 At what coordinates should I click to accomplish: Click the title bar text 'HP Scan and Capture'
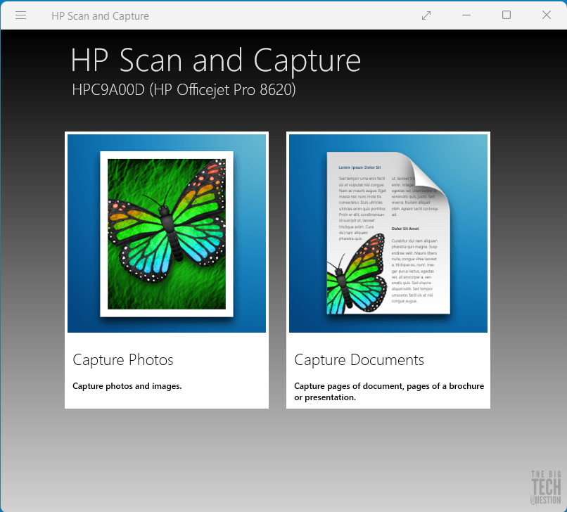100,15
